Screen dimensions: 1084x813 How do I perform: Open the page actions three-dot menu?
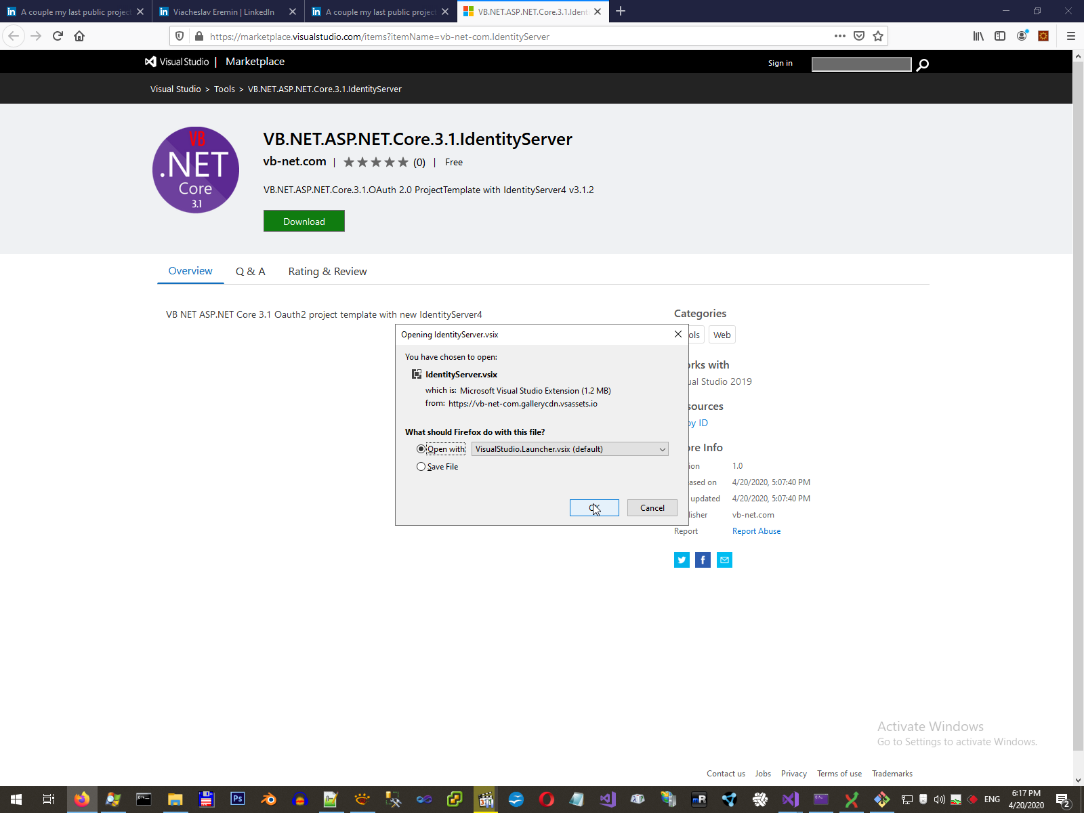[x=840, y=36]
